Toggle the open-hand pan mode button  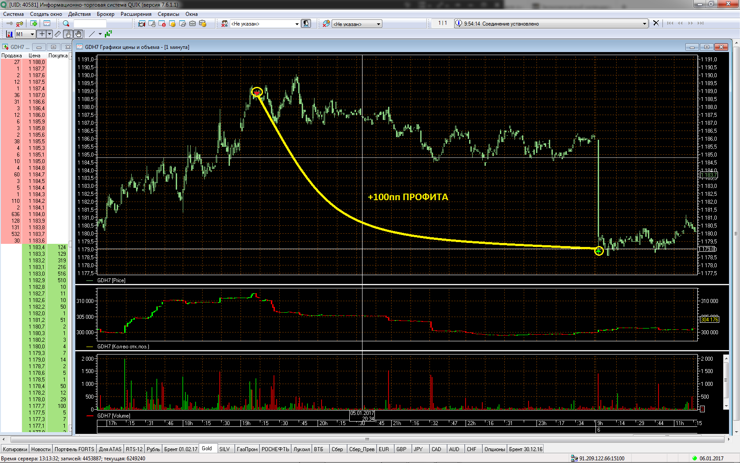(78, 34)
